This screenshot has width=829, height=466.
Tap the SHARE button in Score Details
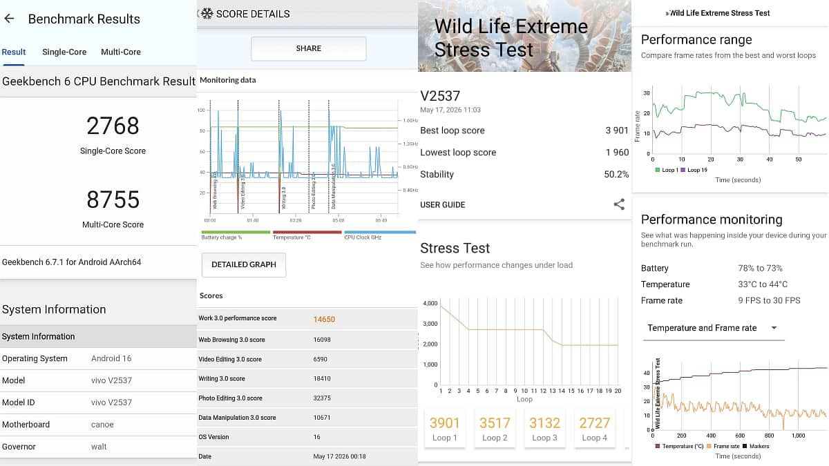[x=308, y=48]
